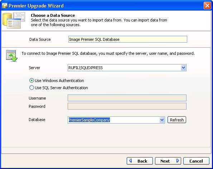The height and width of the screenshot is (169, 213).
Task: Click the Premier Upgrade Wizard title text
Action: [x=36, y=6]
